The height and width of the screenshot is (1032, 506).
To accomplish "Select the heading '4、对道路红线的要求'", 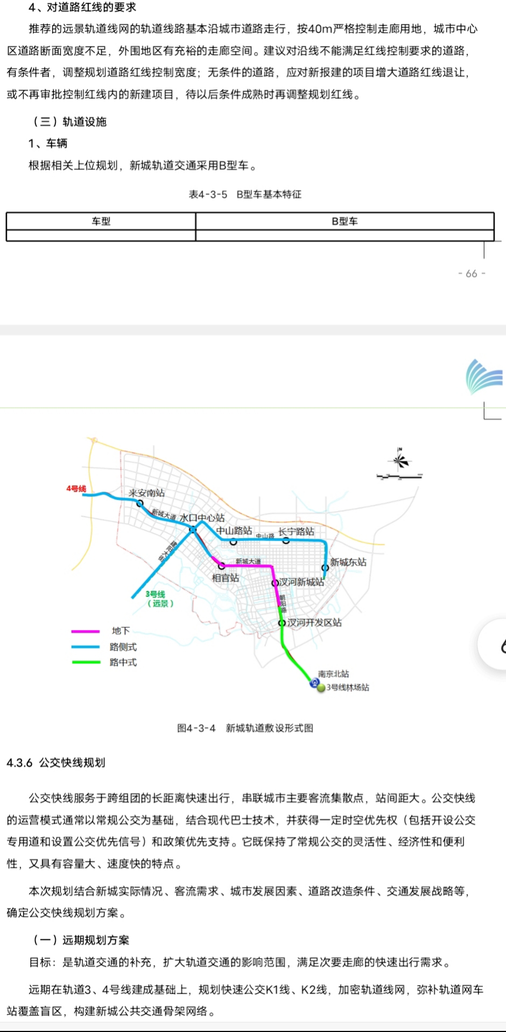I will click(82, 8).
